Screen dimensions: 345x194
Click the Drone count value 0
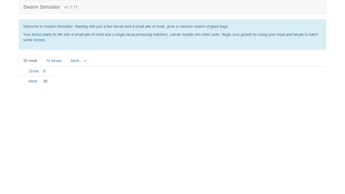tap(44, 71)
